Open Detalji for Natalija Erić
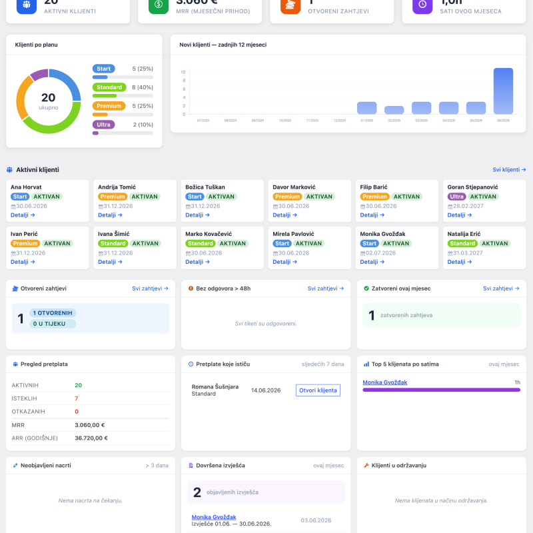The height and width of the screenshot is (533, 533). [x=460, y=262]
